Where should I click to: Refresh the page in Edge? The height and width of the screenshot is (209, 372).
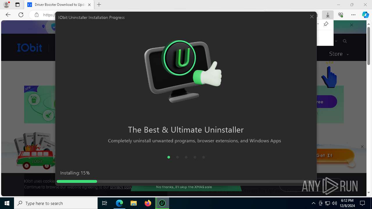coord(21,15)
